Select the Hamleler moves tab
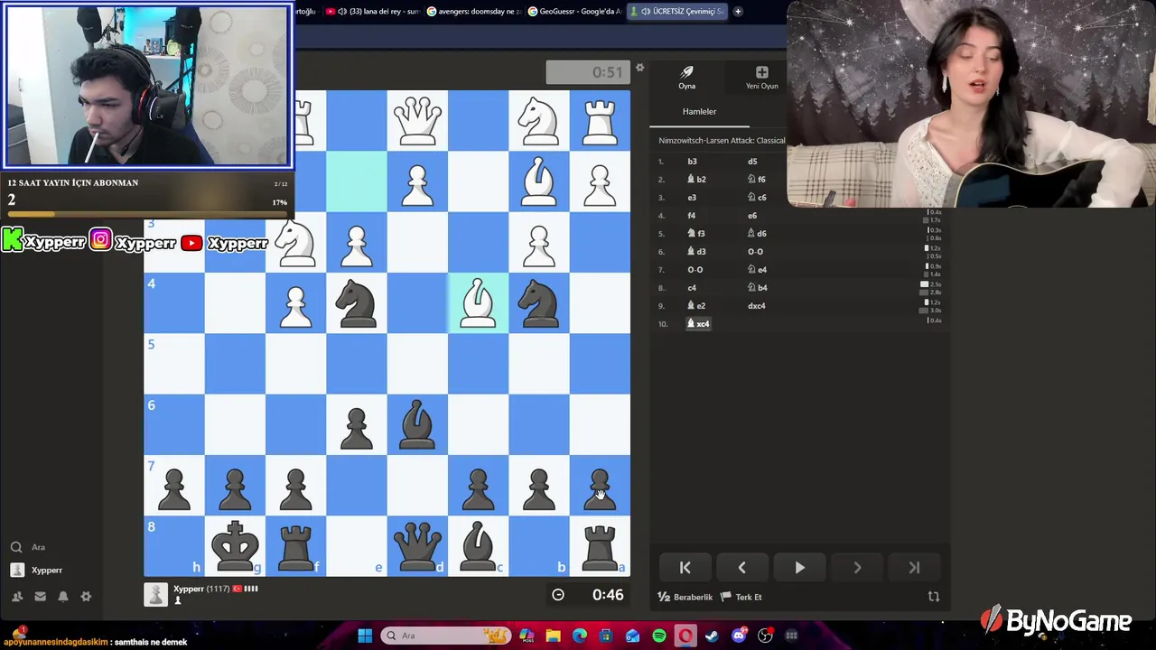Viewport: 1156px width, 650px height. (699, 111)
